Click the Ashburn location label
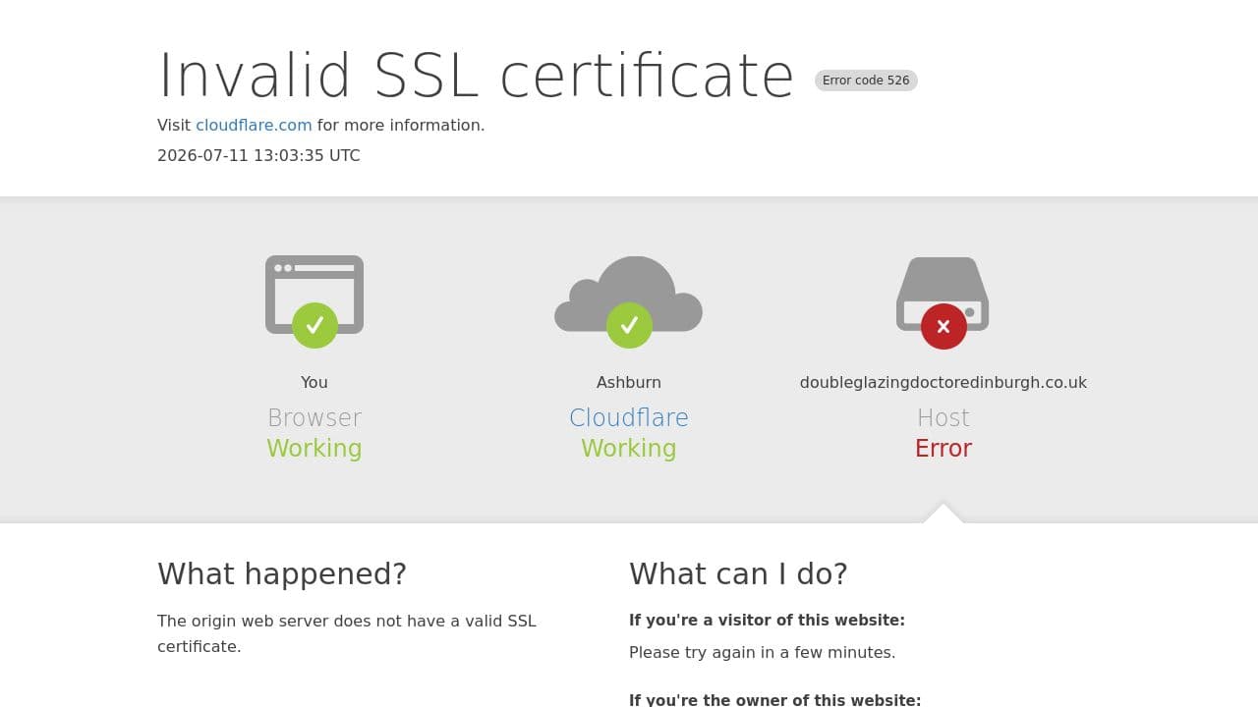Viewport: 1258px width, 707px height. pyautogui.click(x=629, y=382)
